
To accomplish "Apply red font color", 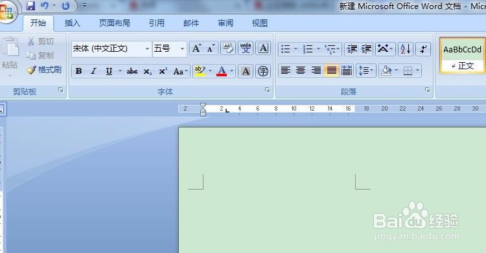I will tap(222, 71).
